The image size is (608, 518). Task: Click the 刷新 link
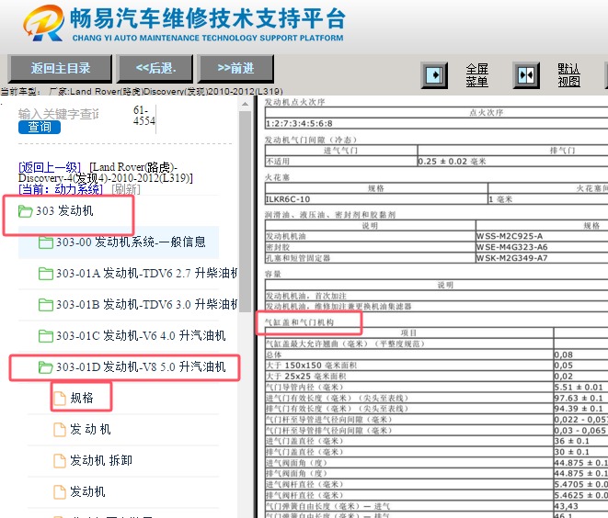point(126,189)
